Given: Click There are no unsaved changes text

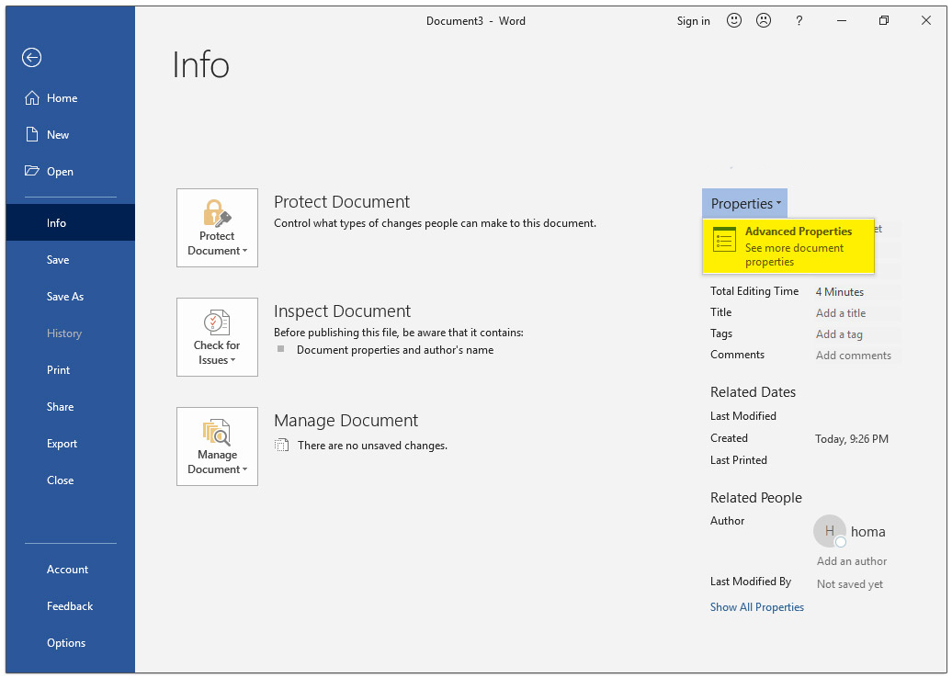Looking at the screenshot, I should point(372,446).
